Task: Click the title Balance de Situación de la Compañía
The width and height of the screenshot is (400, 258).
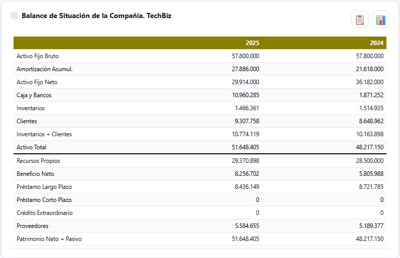Action: (83, 16)
